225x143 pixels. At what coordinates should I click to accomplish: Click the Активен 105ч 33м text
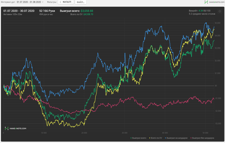(x=13, y=14)
